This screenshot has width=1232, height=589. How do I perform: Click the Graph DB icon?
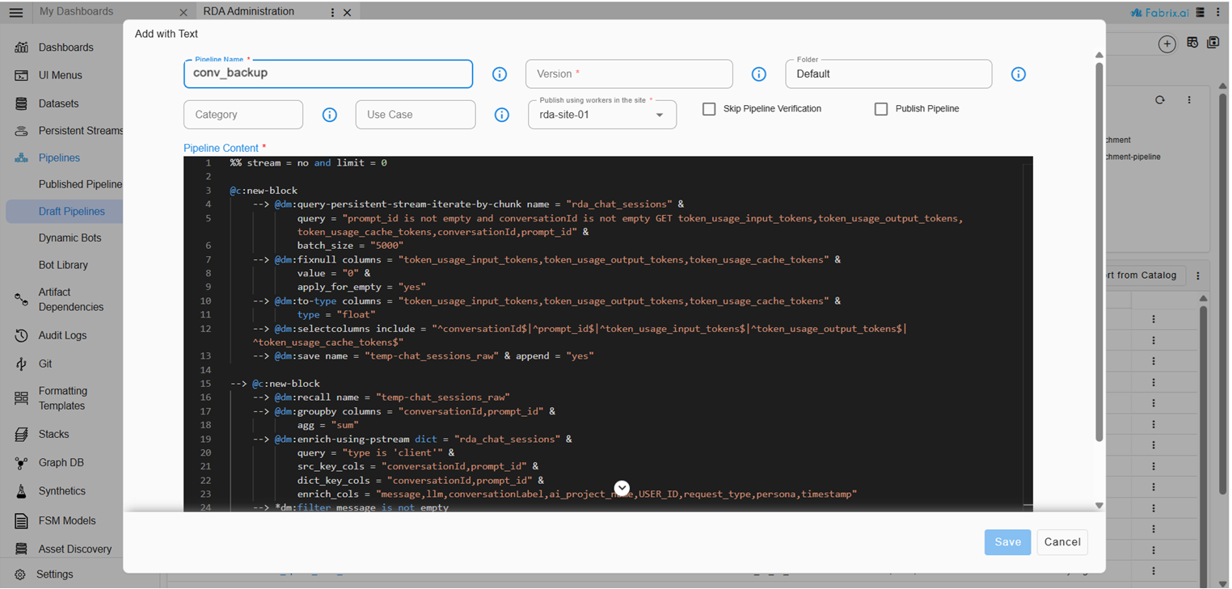[x=22, y=463]
